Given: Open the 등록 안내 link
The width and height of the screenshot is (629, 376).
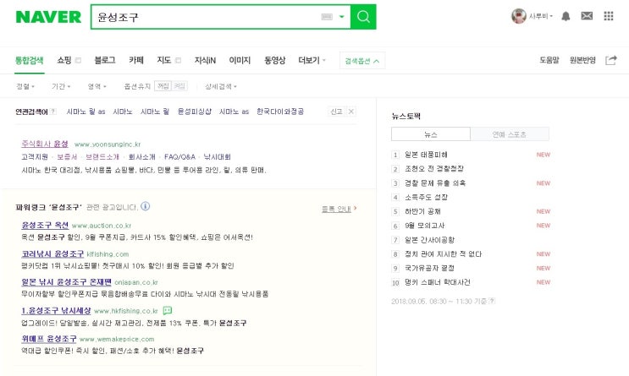Looking at the screenshot, I should point(339,209).
